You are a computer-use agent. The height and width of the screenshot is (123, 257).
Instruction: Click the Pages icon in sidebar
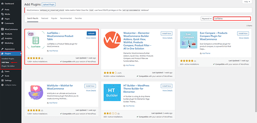[x=2, y=19]
